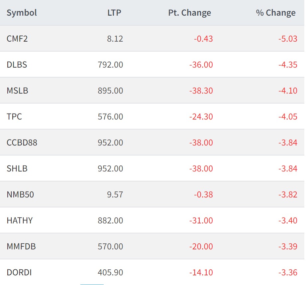Click the HATHY stock symbol
The image size is (306, 285).
(20, 220)
